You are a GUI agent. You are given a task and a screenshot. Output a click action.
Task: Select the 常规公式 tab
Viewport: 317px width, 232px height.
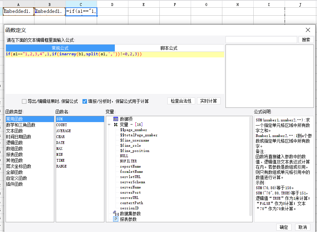[x=60, y=48]
